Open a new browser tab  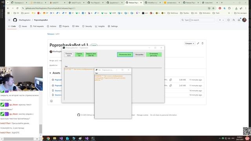(x=222, y=3)
